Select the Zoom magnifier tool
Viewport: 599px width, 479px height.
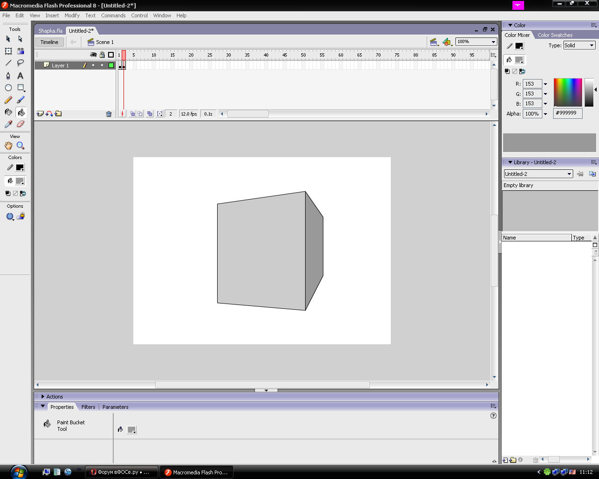click(x=21, y=146)
